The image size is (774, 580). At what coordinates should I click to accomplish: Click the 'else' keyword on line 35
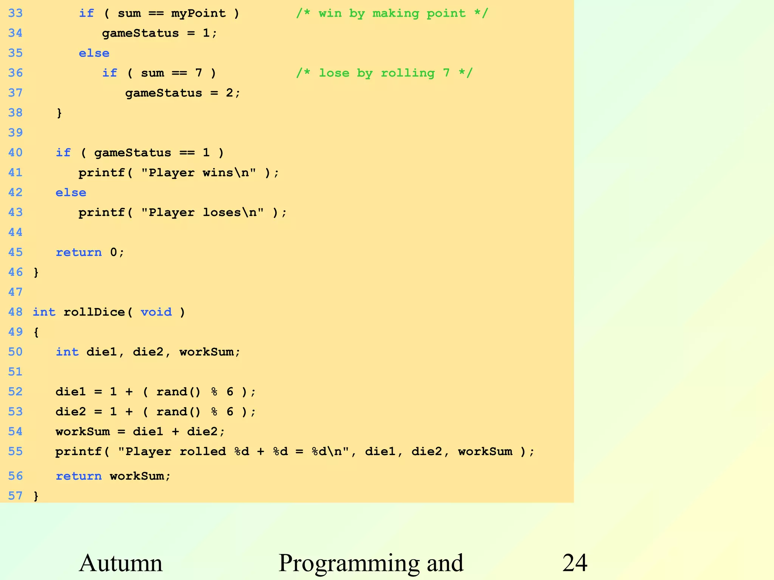pyautogui.click(x=94, y=53)
